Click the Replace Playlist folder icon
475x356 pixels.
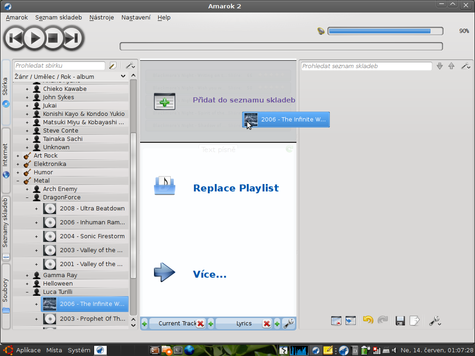pos(165,185)
